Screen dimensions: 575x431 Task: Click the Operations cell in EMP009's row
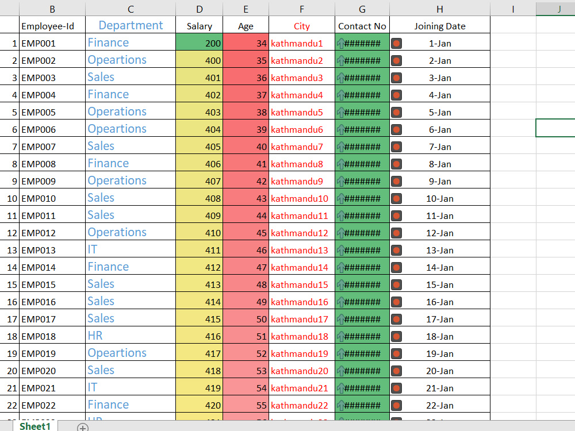coord(131,180)
